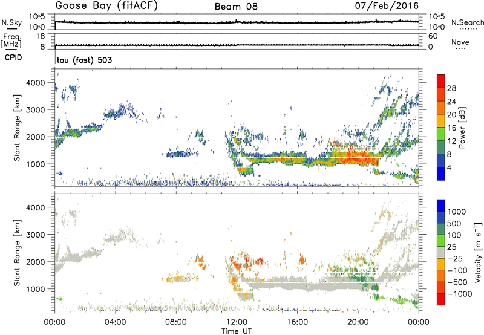484x335 pixels.
Task: Click the '24' tick on the Power colorbar
Action: coord(451,102)
